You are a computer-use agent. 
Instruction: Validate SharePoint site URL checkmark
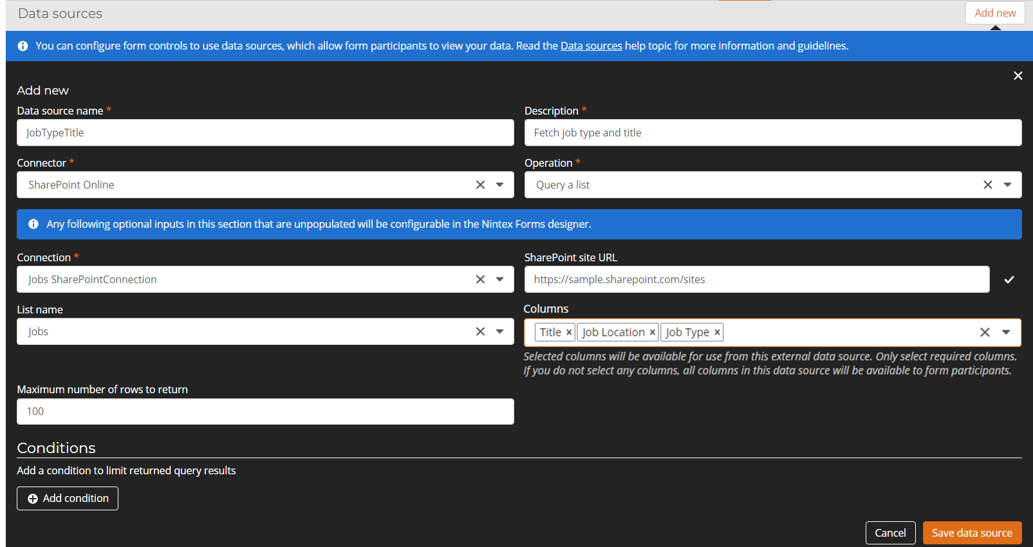[x=1009, y=279]
